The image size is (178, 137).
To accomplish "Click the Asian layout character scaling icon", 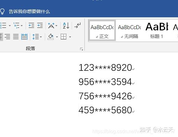I will [51, 25].
